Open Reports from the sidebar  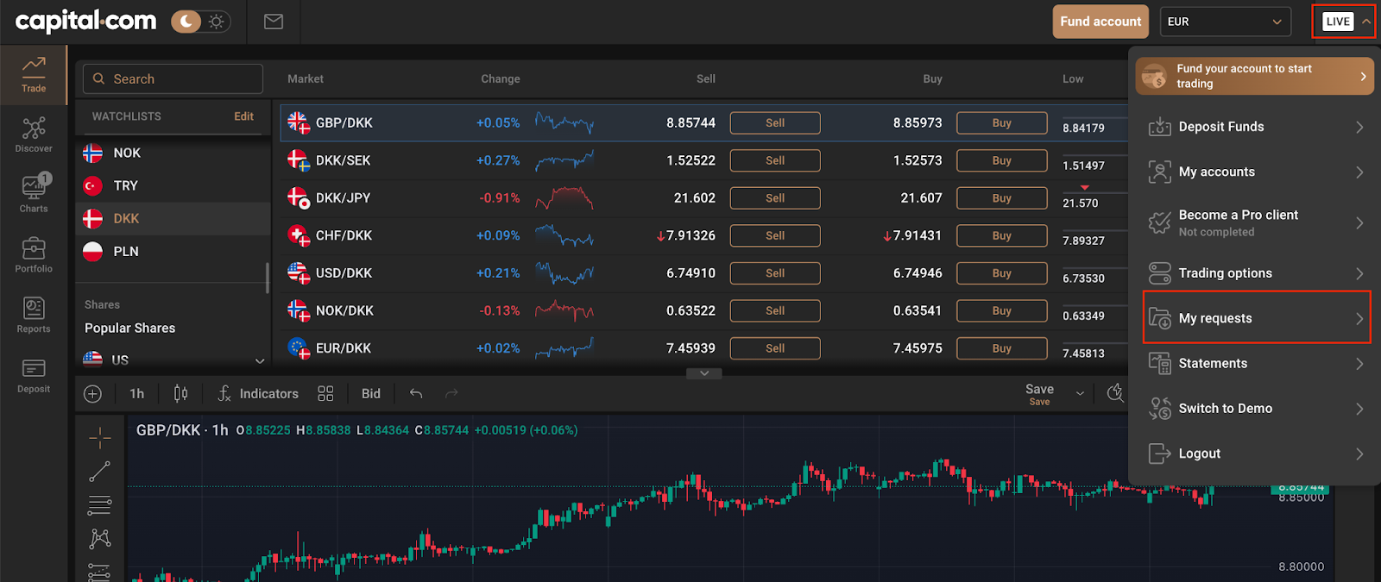pos(34,316)
